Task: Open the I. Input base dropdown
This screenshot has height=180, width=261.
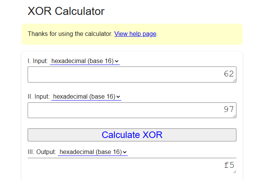Action: 85,61
